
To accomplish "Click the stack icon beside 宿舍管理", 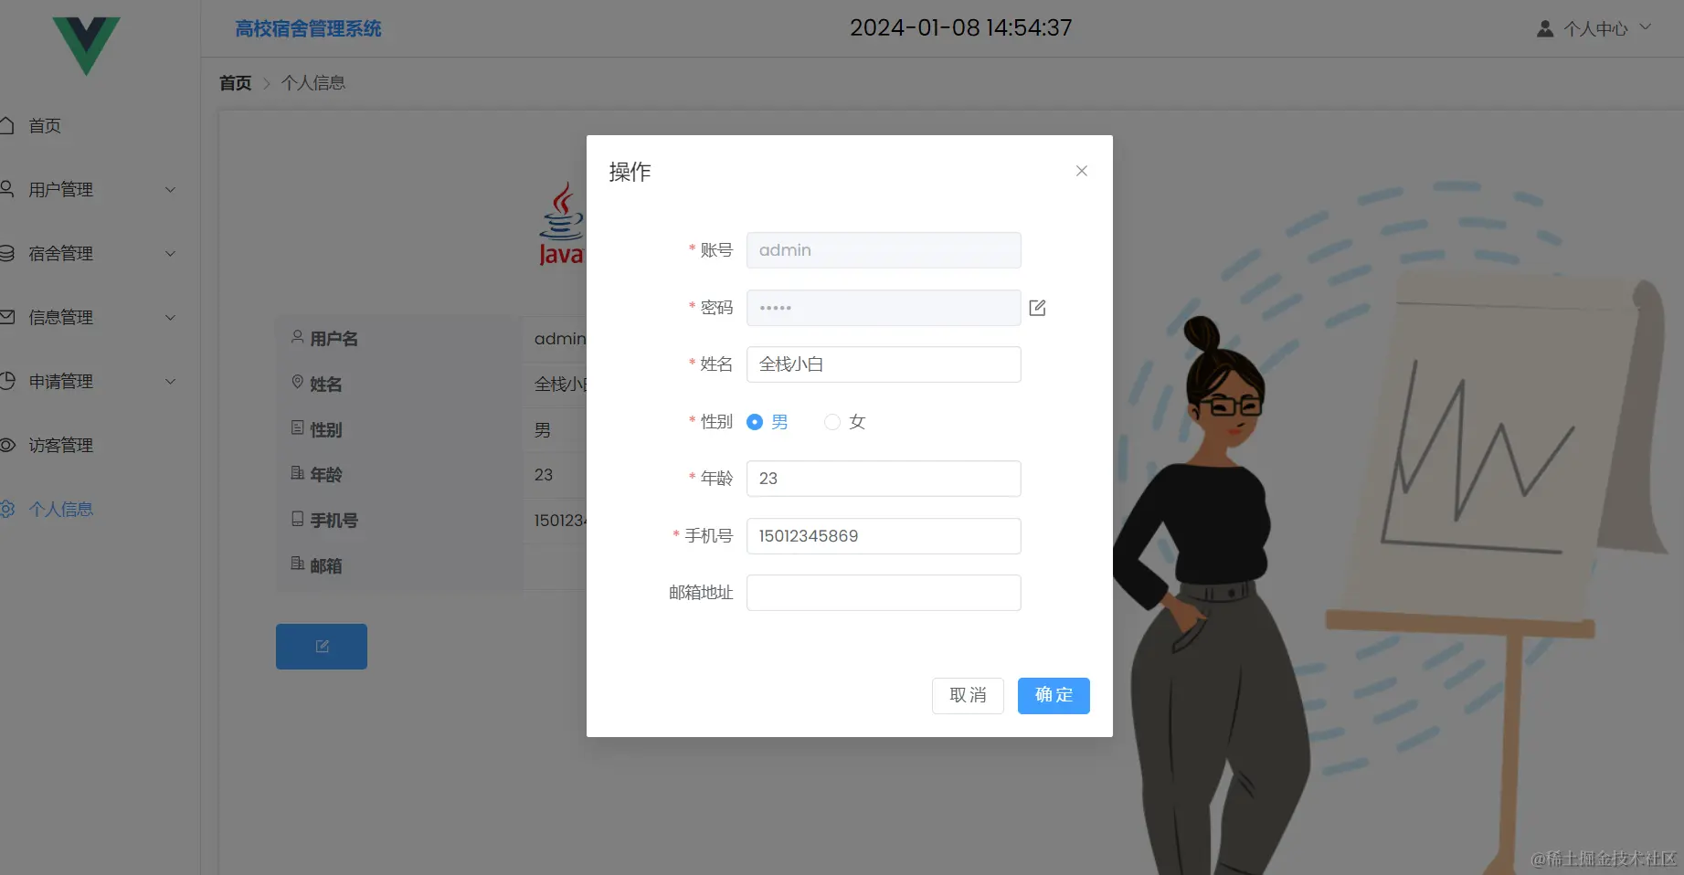I will click(x=6, y=253).
